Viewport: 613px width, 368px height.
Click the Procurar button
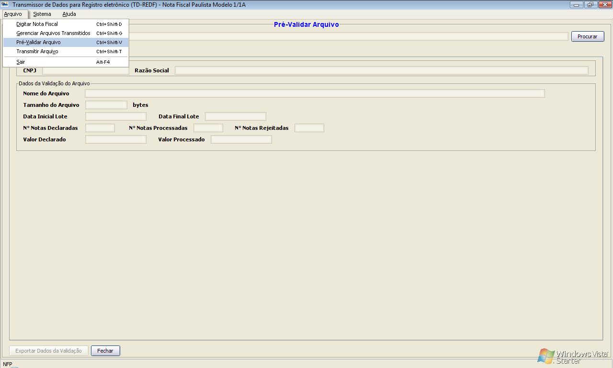click(x=588, y=36)
